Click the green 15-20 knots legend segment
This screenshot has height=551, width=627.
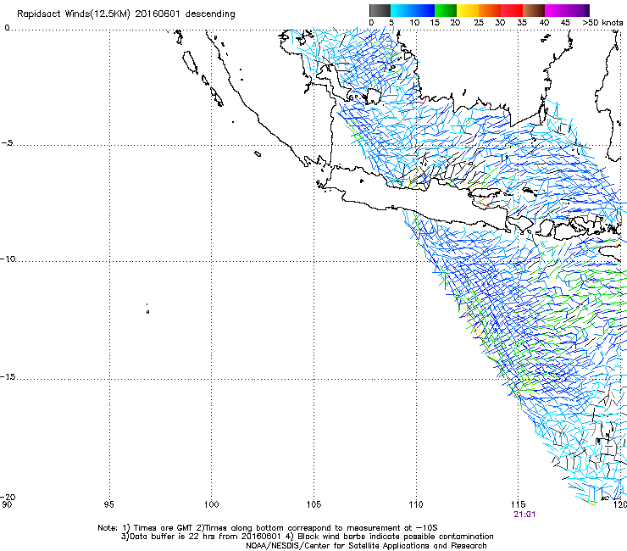(446, 10)
